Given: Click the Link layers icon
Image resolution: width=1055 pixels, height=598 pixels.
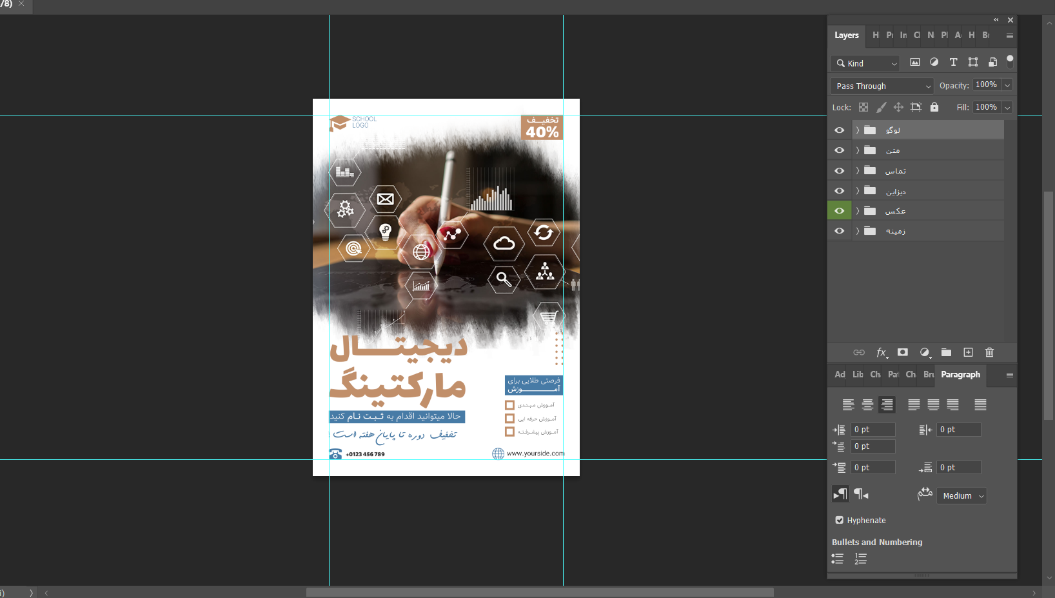Looking at the screenshot, I should [x=859, y=352].
